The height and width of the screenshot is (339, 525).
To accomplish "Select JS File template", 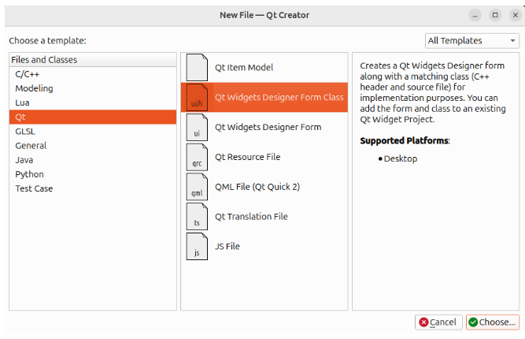I will pos(264,247).
